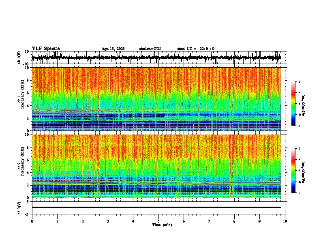The width and height of the screenshot is (321, 248).
Task: Click the "6" kHz tick on ch.1 frequency axis
Action: 28,93
